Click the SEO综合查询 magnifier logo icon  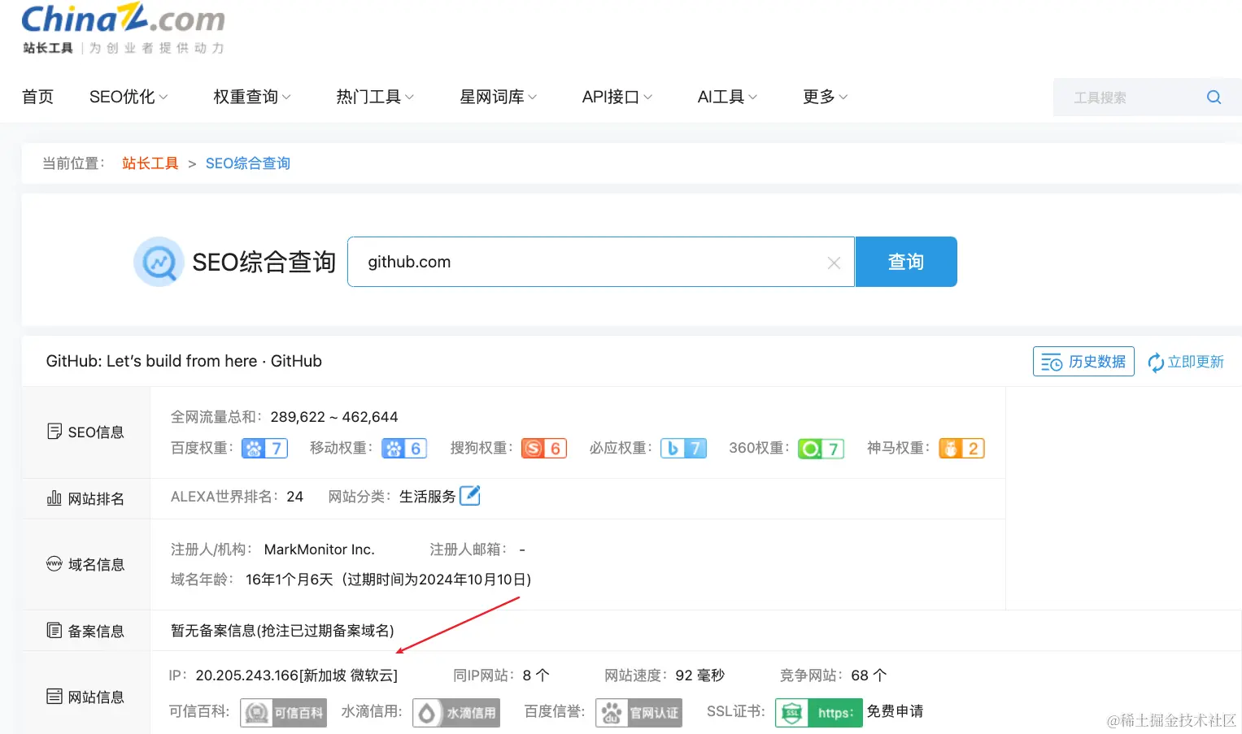[159, 262]
